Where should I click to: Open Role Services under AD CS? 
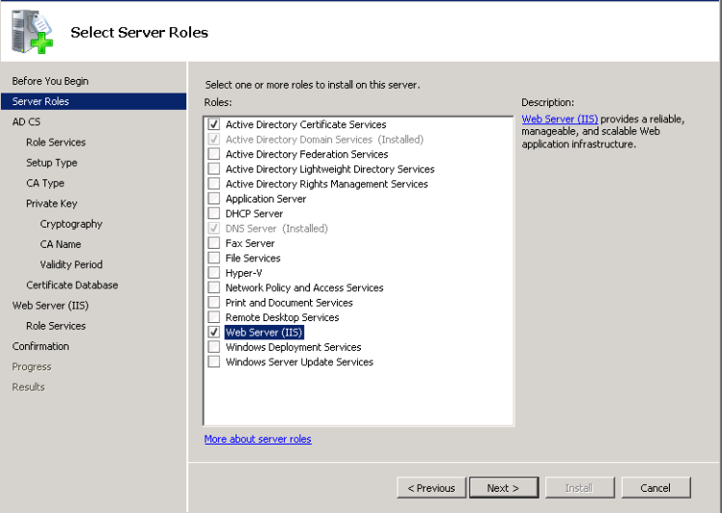pyautogui.click(x=56, y=142)
